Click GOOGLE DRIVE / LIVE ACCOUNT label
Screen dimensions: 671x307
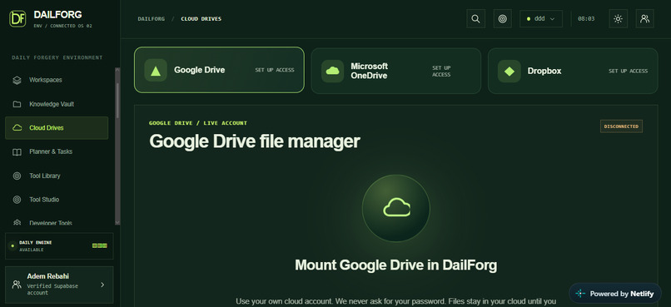click(198, 123)
